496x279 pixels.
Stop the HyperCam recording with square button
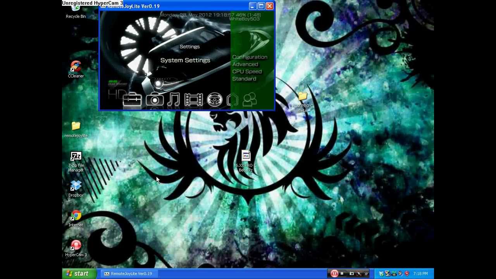pyautogui.click(x=342, y=274)
